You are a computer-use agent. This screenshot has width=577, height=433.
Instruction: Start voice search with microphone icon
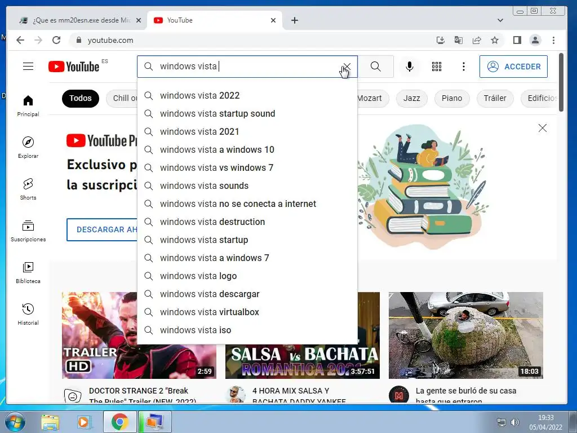pos(409,67)
